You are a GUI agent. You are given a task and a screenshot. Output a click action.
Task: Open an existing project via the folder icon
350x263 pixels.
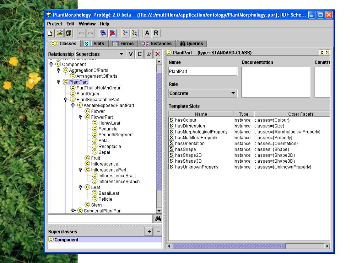pyautogui.click(x=59, y=33)
